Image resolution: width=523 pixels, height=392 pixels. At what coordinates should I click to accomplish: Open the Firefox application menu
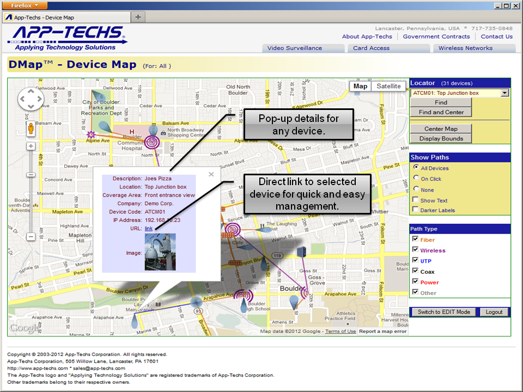point(25,5)
